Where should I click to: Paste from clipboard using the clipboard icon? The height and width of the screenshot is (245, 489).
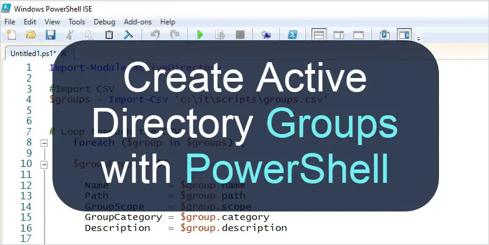[109, 34]
